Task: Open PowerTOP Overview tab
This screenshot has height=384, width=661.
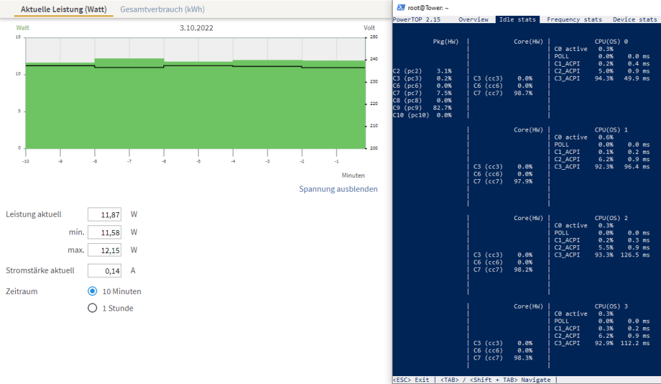Action: pyautogui.click(x=473, y=19)
